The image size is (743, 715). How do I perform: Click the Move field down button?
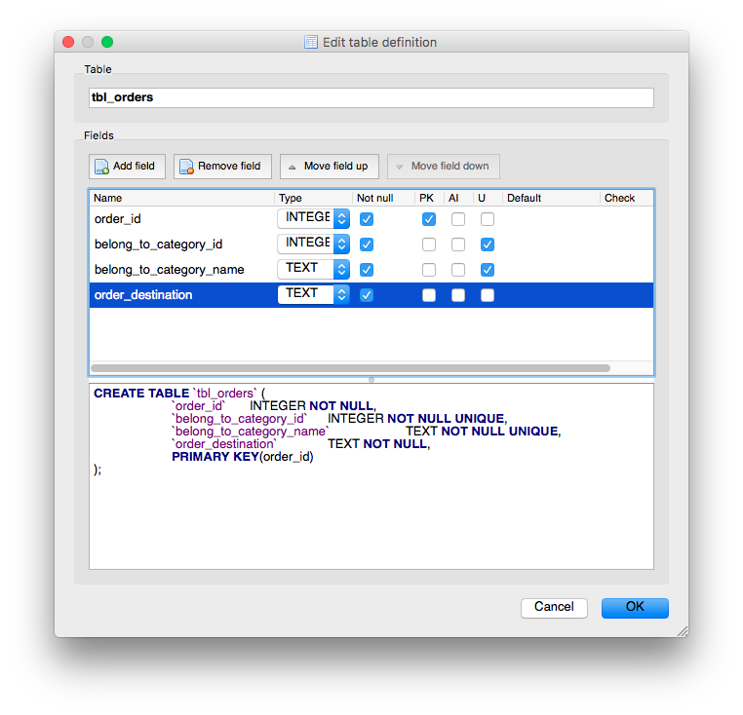[x=443, y=167]
